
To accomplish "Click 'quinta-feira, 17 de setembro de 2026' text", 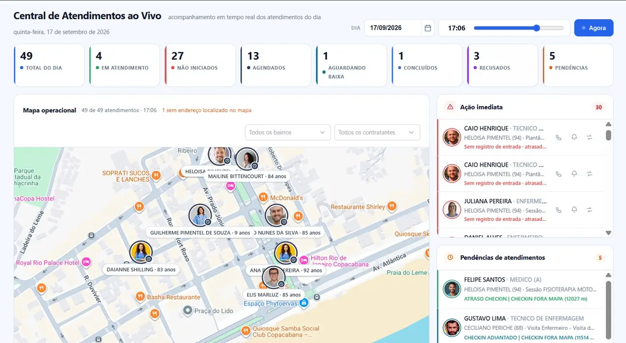I will (62, 32).
